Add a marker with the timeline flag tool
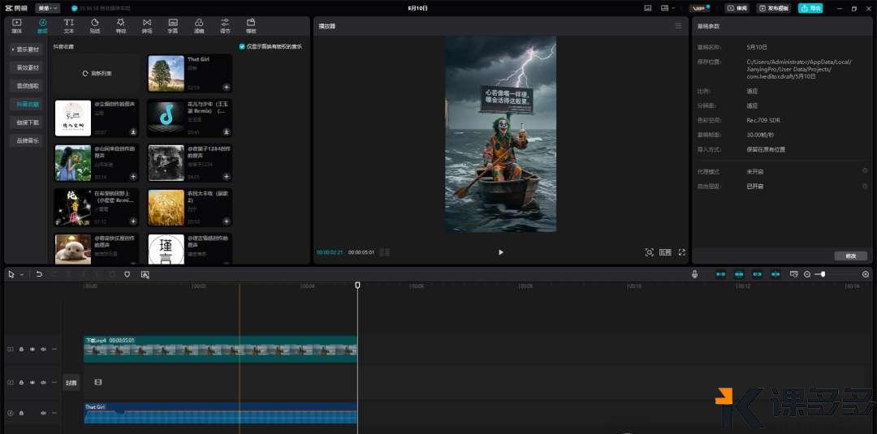This screenshot has width=877, height=434. coord(127,274)
